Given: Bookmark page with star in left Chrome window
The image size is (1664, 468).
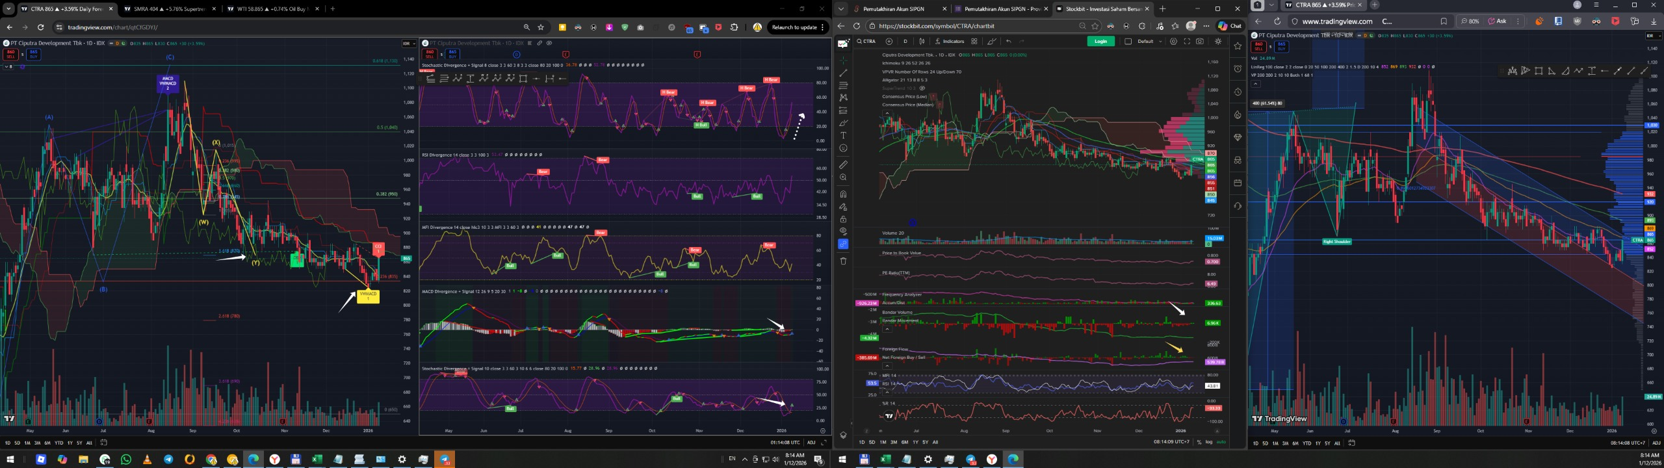Looking at the screenshot, I should click(x=541, y=27).
